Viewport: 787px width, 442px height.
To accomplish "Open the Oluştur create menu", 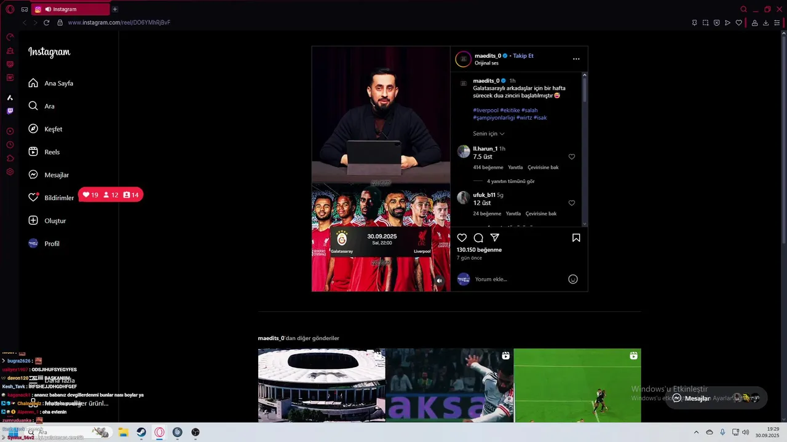I will (47, 220).
